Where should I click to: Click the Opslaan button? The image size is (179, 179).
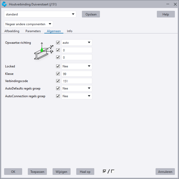pos(91,14)
